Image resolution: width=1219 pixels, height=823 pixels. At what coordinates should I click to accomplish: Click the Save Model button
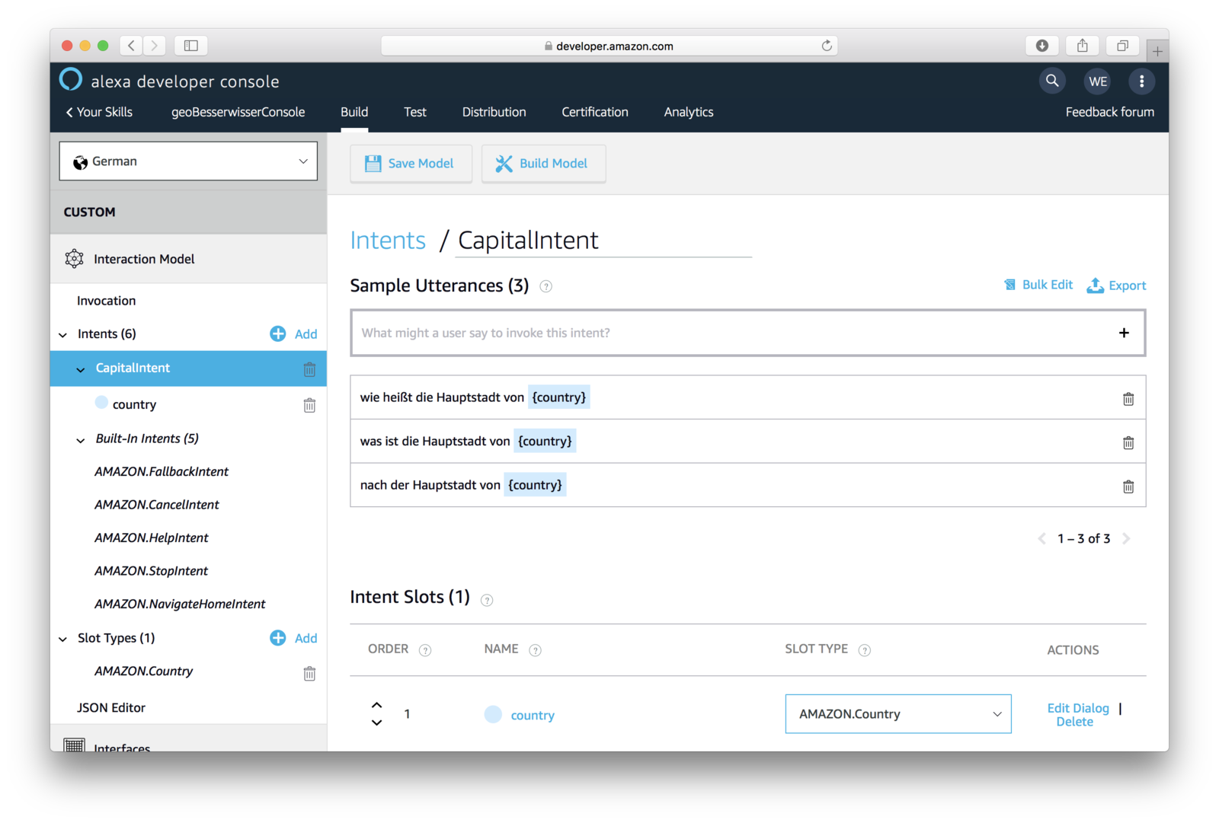click(411, 164)
